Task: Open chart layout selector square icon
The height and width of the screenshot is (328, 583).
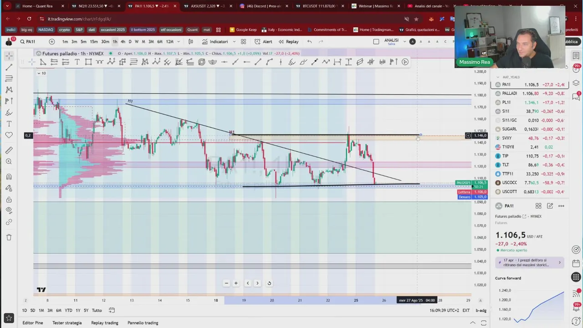Action: [x=376, y=41]
